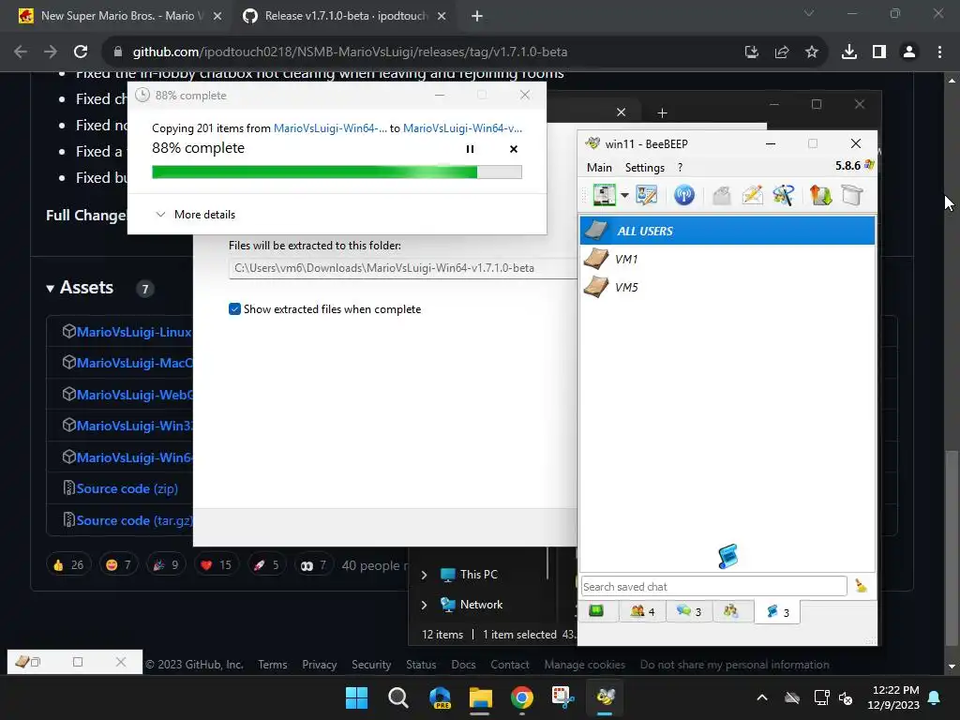
Task: Switch to the users tab showing 4
Action: pos(641,611)
